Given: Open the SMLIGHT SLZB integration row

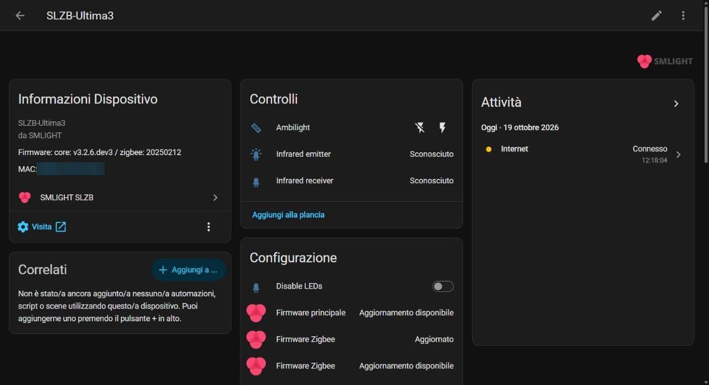Looking at the screenshot, I should (120, 198).
